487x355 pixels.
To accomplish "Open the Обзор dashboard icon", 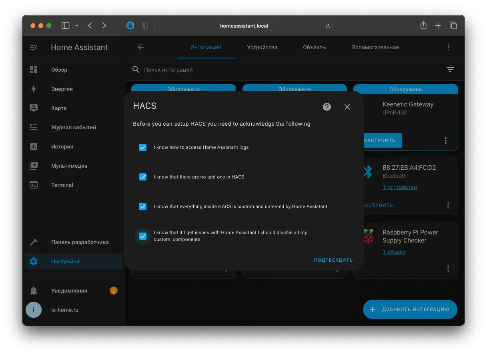I will (34, 70).
